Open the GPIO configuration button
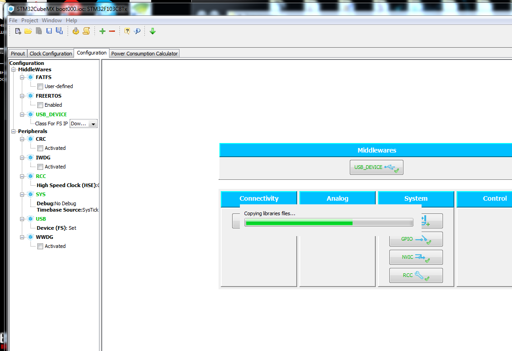This screenshot has height=351, width=512. (x=416, y=239)
